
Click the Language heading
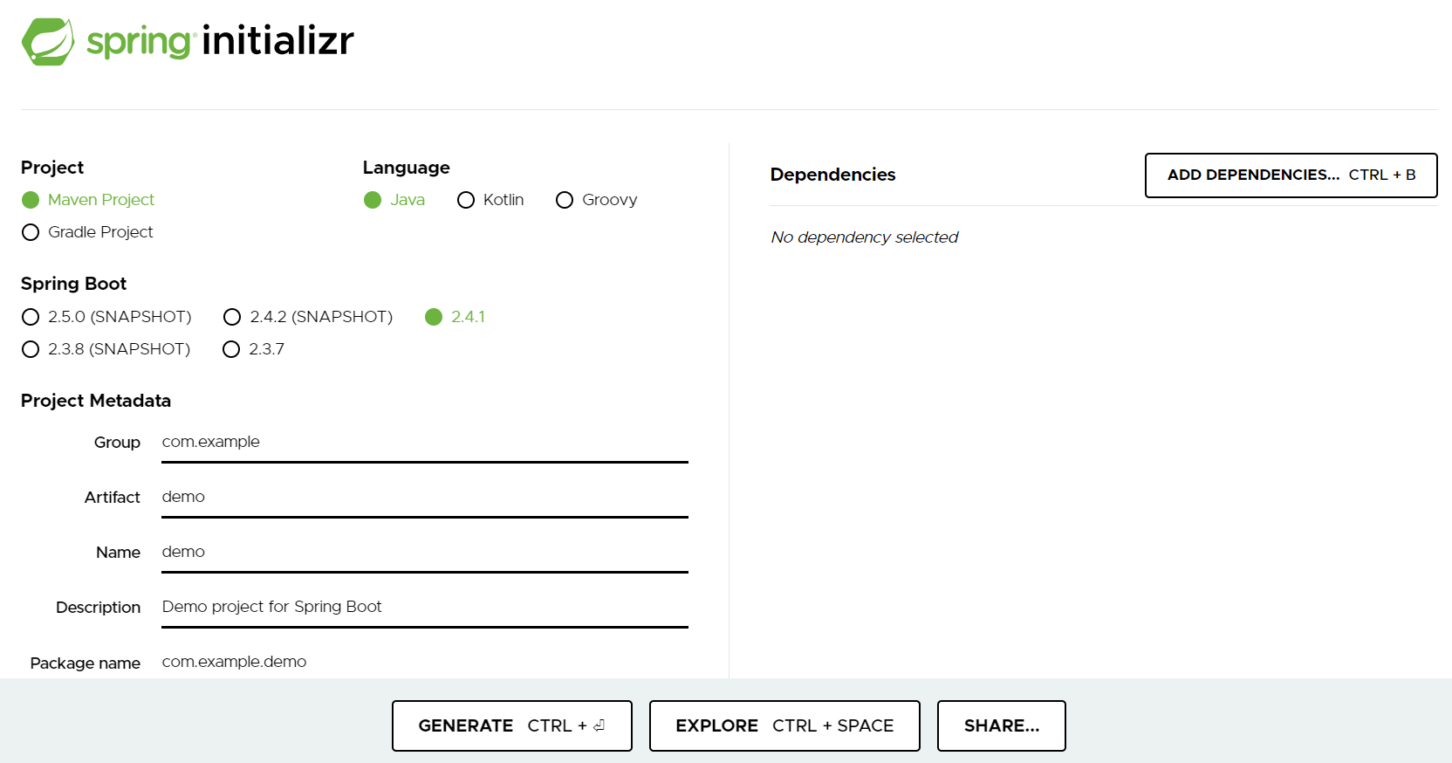(406, 168)
